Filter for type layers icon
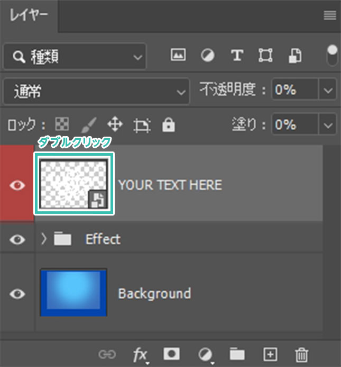This screenshot has height=367, width=341. point(237,56)
